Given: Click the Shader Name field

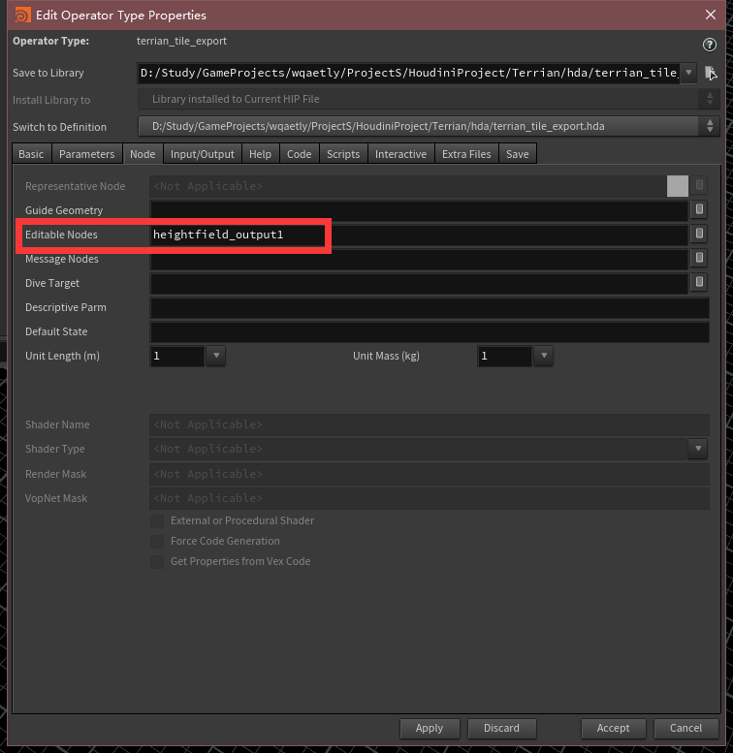Looking at the screenshot, I should tap(430, 424).
